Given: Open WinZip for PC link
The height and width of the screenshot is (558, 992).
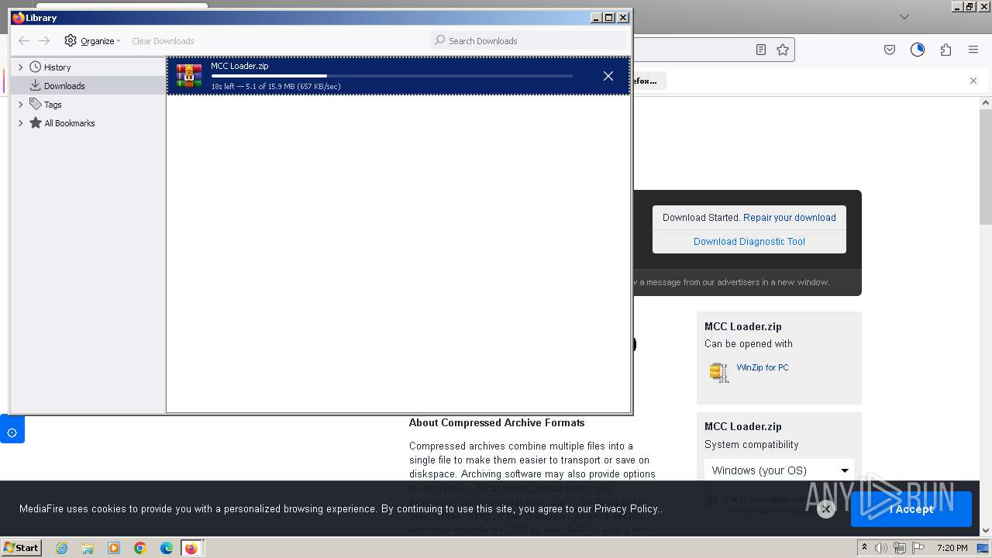Looking at the screenshot, I should pyautogui.click(x=763, y=367).
